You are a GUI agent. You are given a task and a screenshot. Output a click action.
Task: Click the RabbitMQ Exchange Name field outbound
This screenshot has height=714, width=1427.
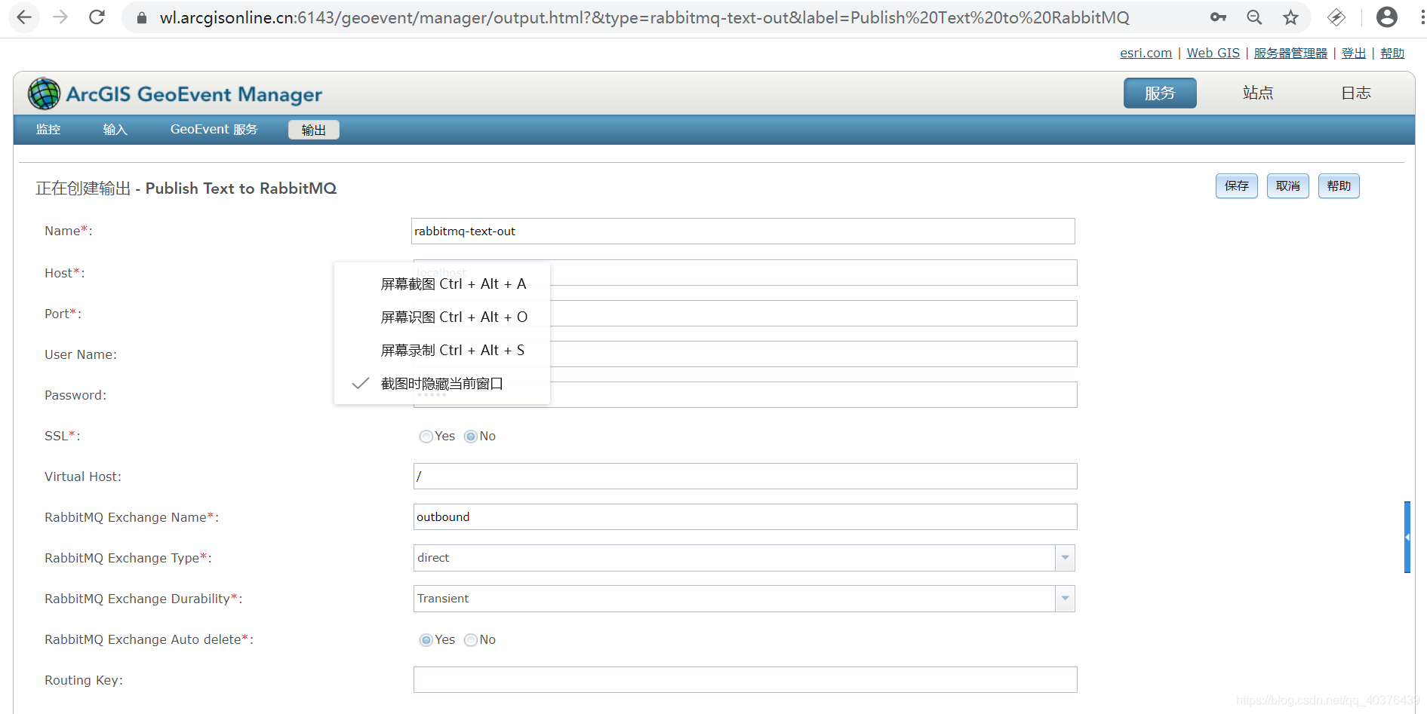tap(745, 517)
